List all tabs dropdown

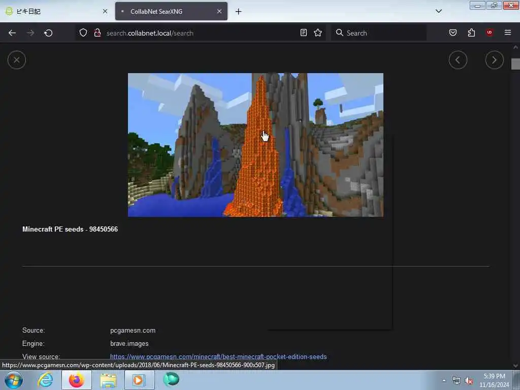[x=439, y=11]
